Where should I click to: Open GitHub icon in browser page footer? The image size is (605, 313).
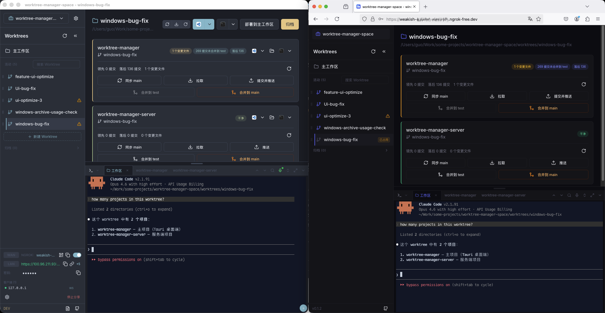386,308
